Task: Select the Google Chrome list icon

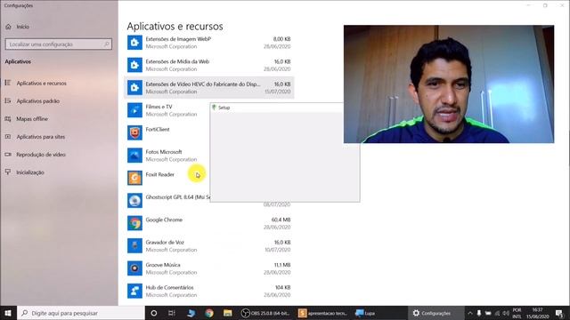Action: [x=134, y=223]
